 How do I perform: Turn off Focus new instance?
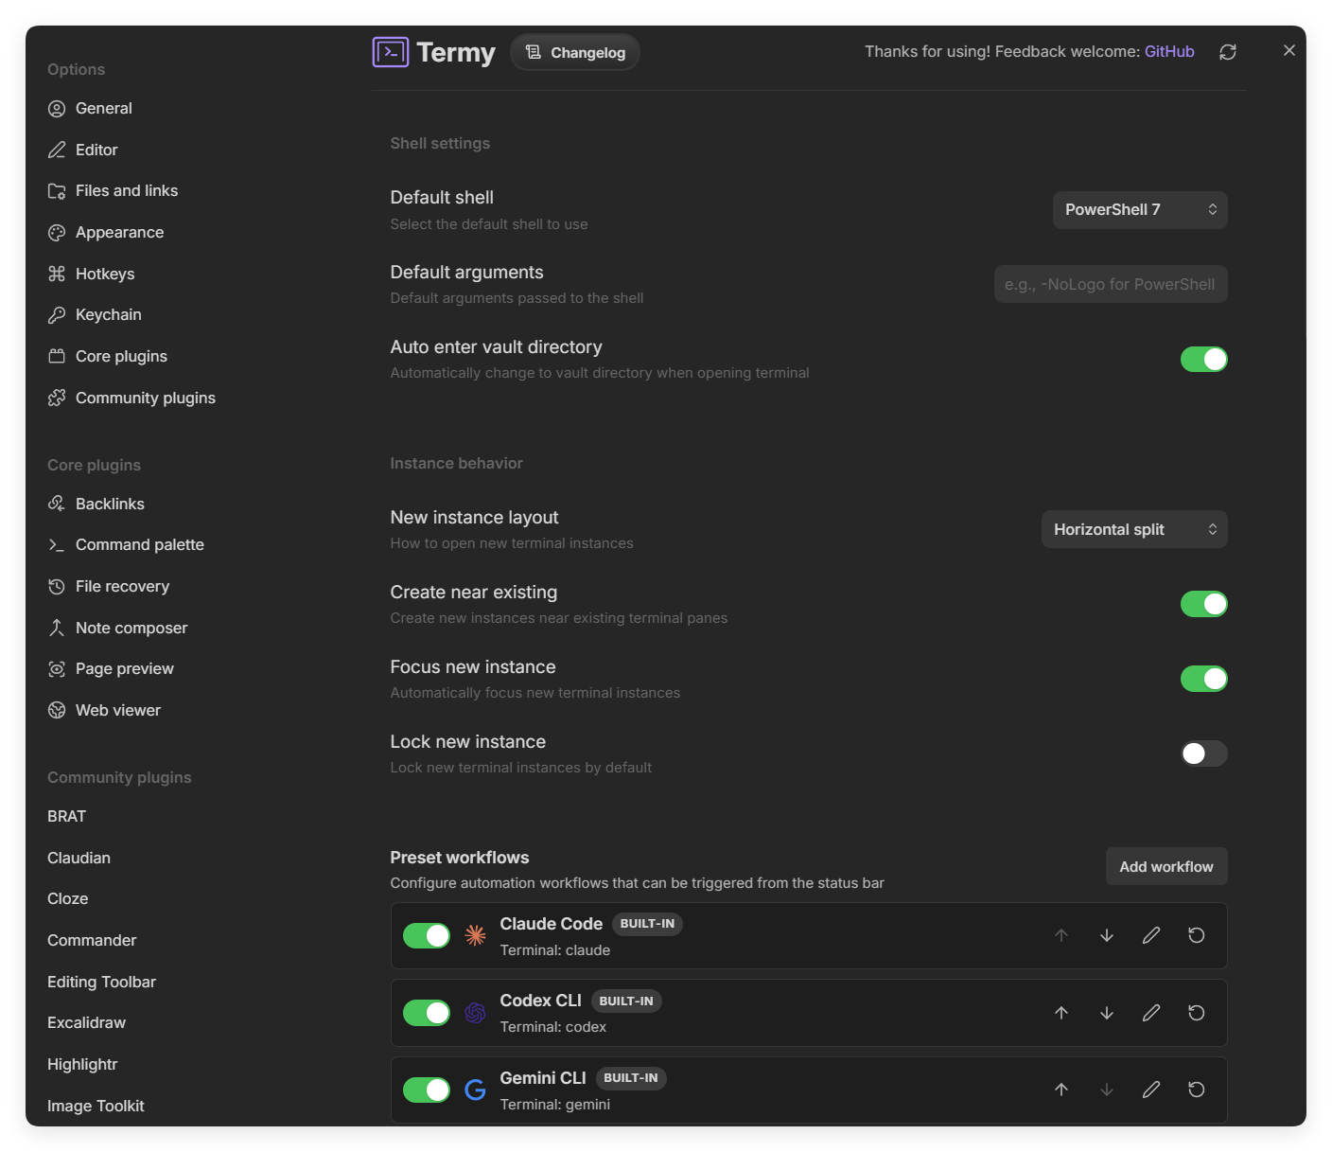(x=1204, y=679)
